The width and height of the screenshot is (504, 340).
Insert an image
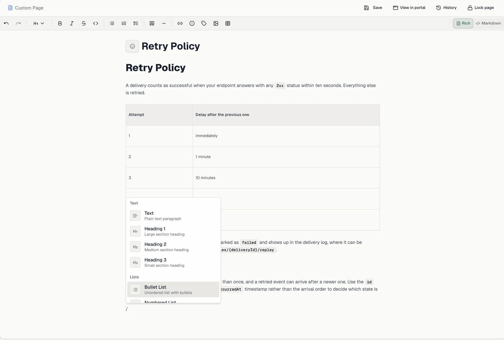click(216, 24)
